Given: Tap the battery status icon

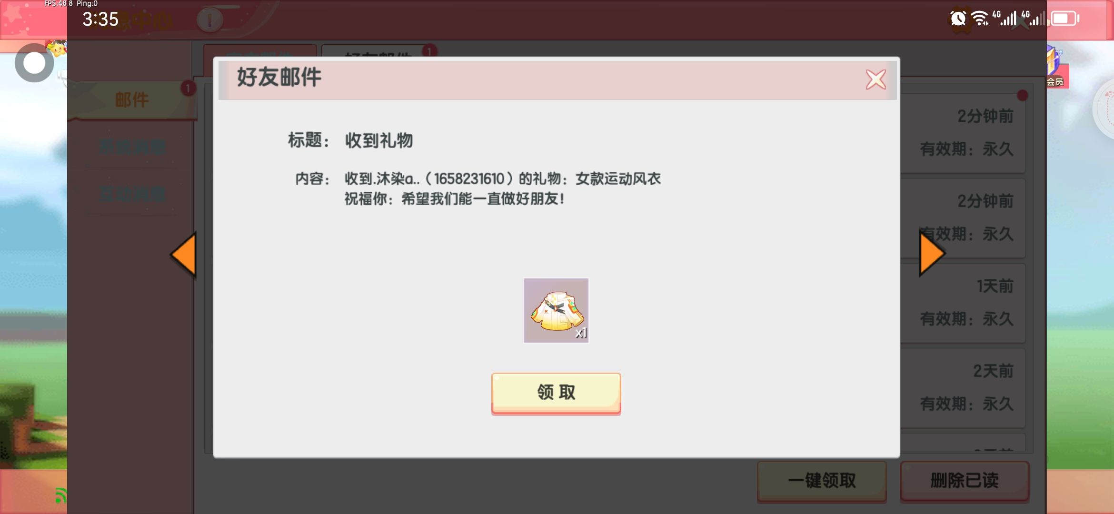Looking at the screenshot, I should point(1065,19).
